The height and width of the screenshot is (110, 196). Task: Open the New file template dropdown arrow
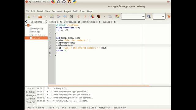click(x=34, y=16)
